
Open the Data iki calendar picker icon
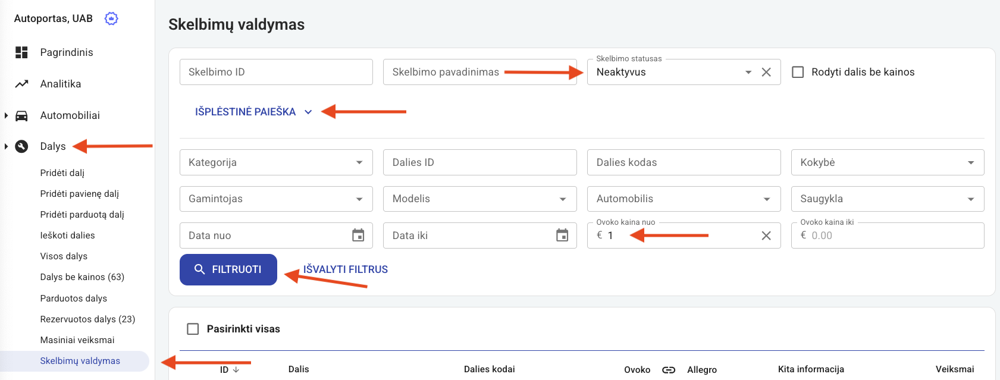tap(562, 235)
